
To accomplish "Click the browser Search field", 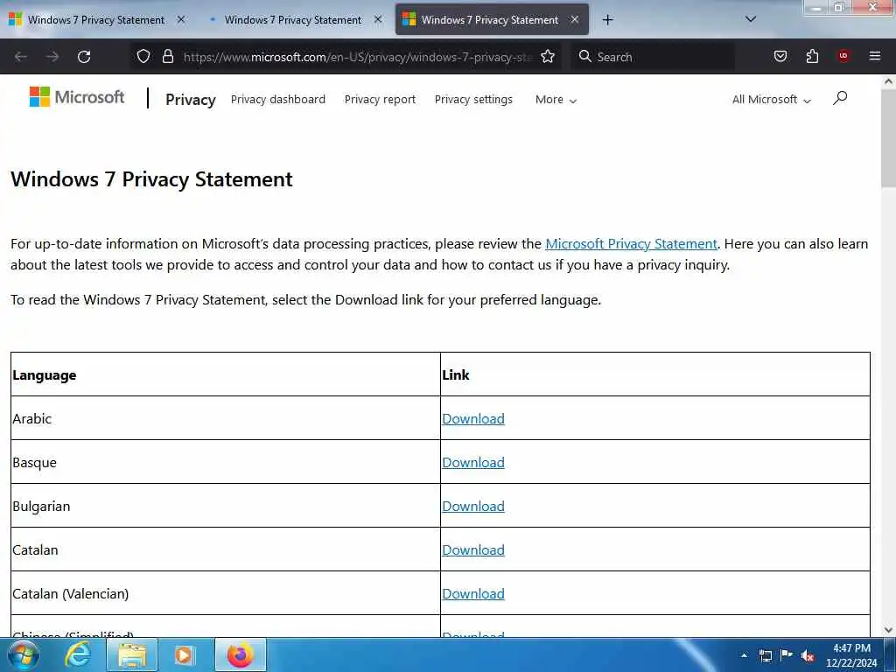I will (x=653, y=57).
